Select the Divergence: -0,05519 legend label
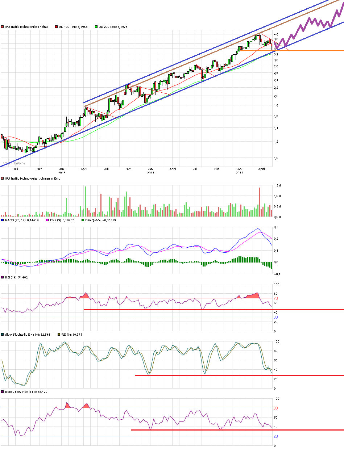 point(100,220)
